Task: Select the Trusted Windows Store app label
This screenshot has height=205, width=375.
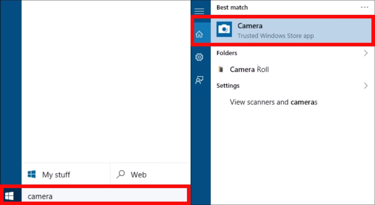Action: point(275,36)
